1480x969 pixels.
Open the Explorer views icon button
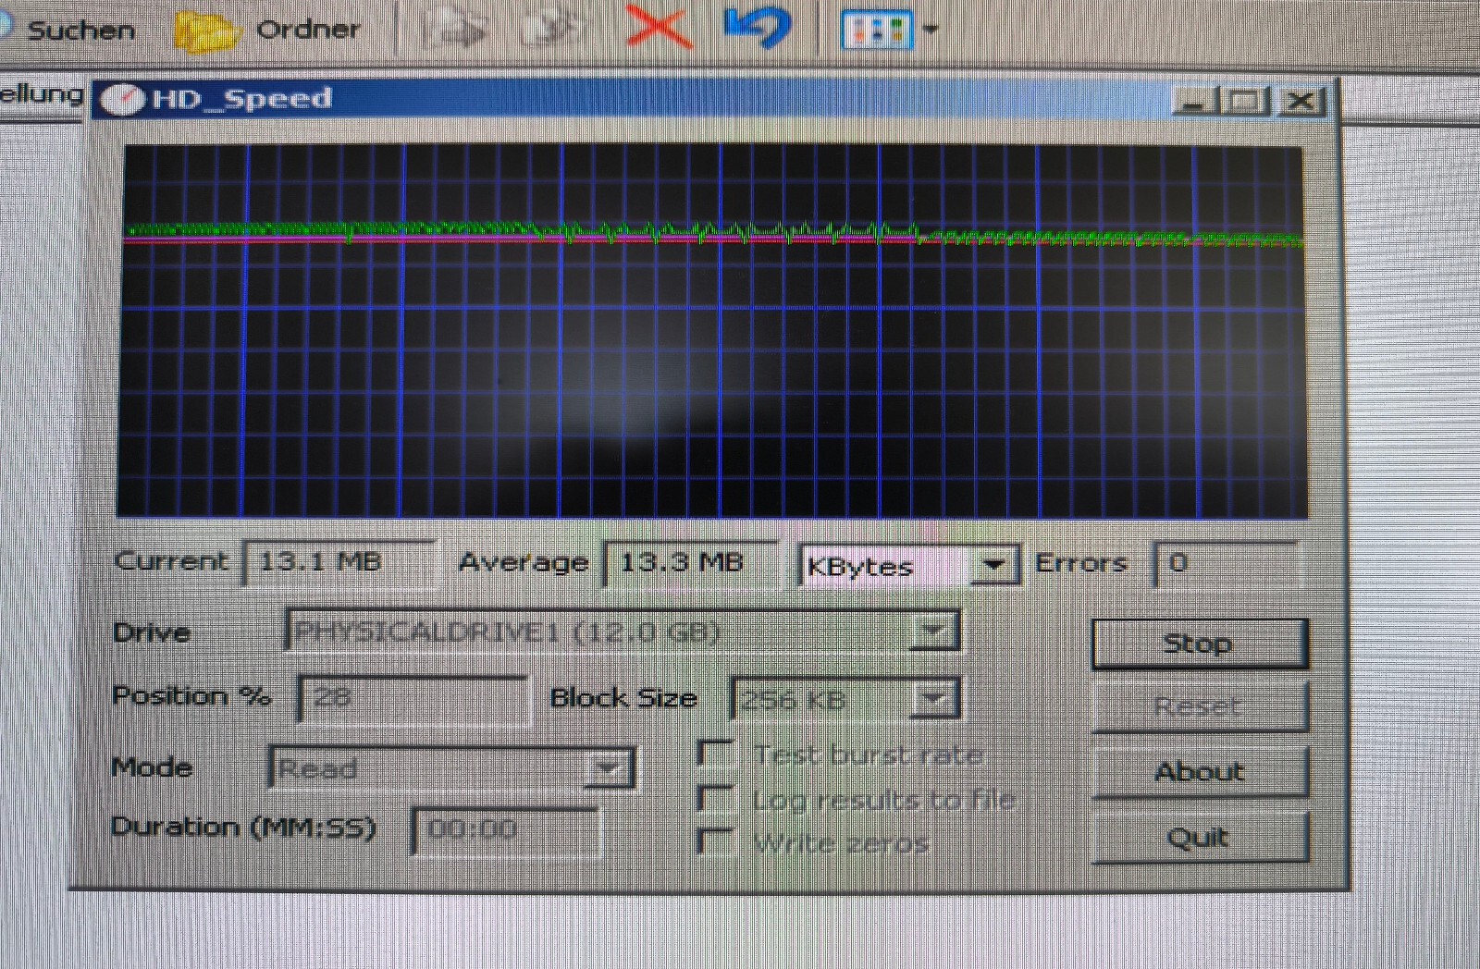tap(876, 30)
